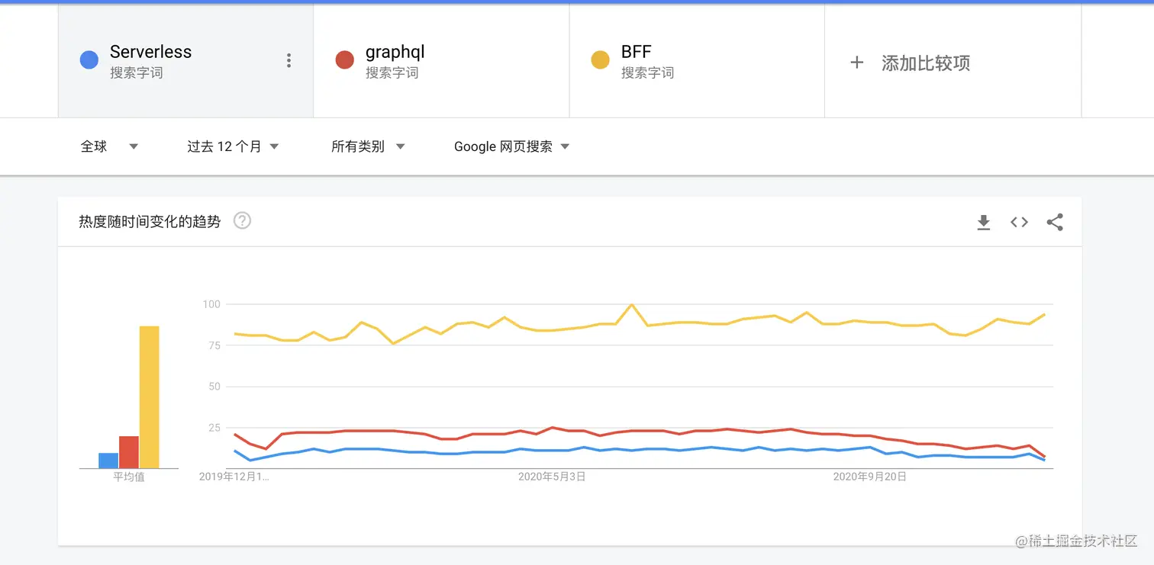
Task: Select the graphql search term card
Action: click(x=441, y=61)
